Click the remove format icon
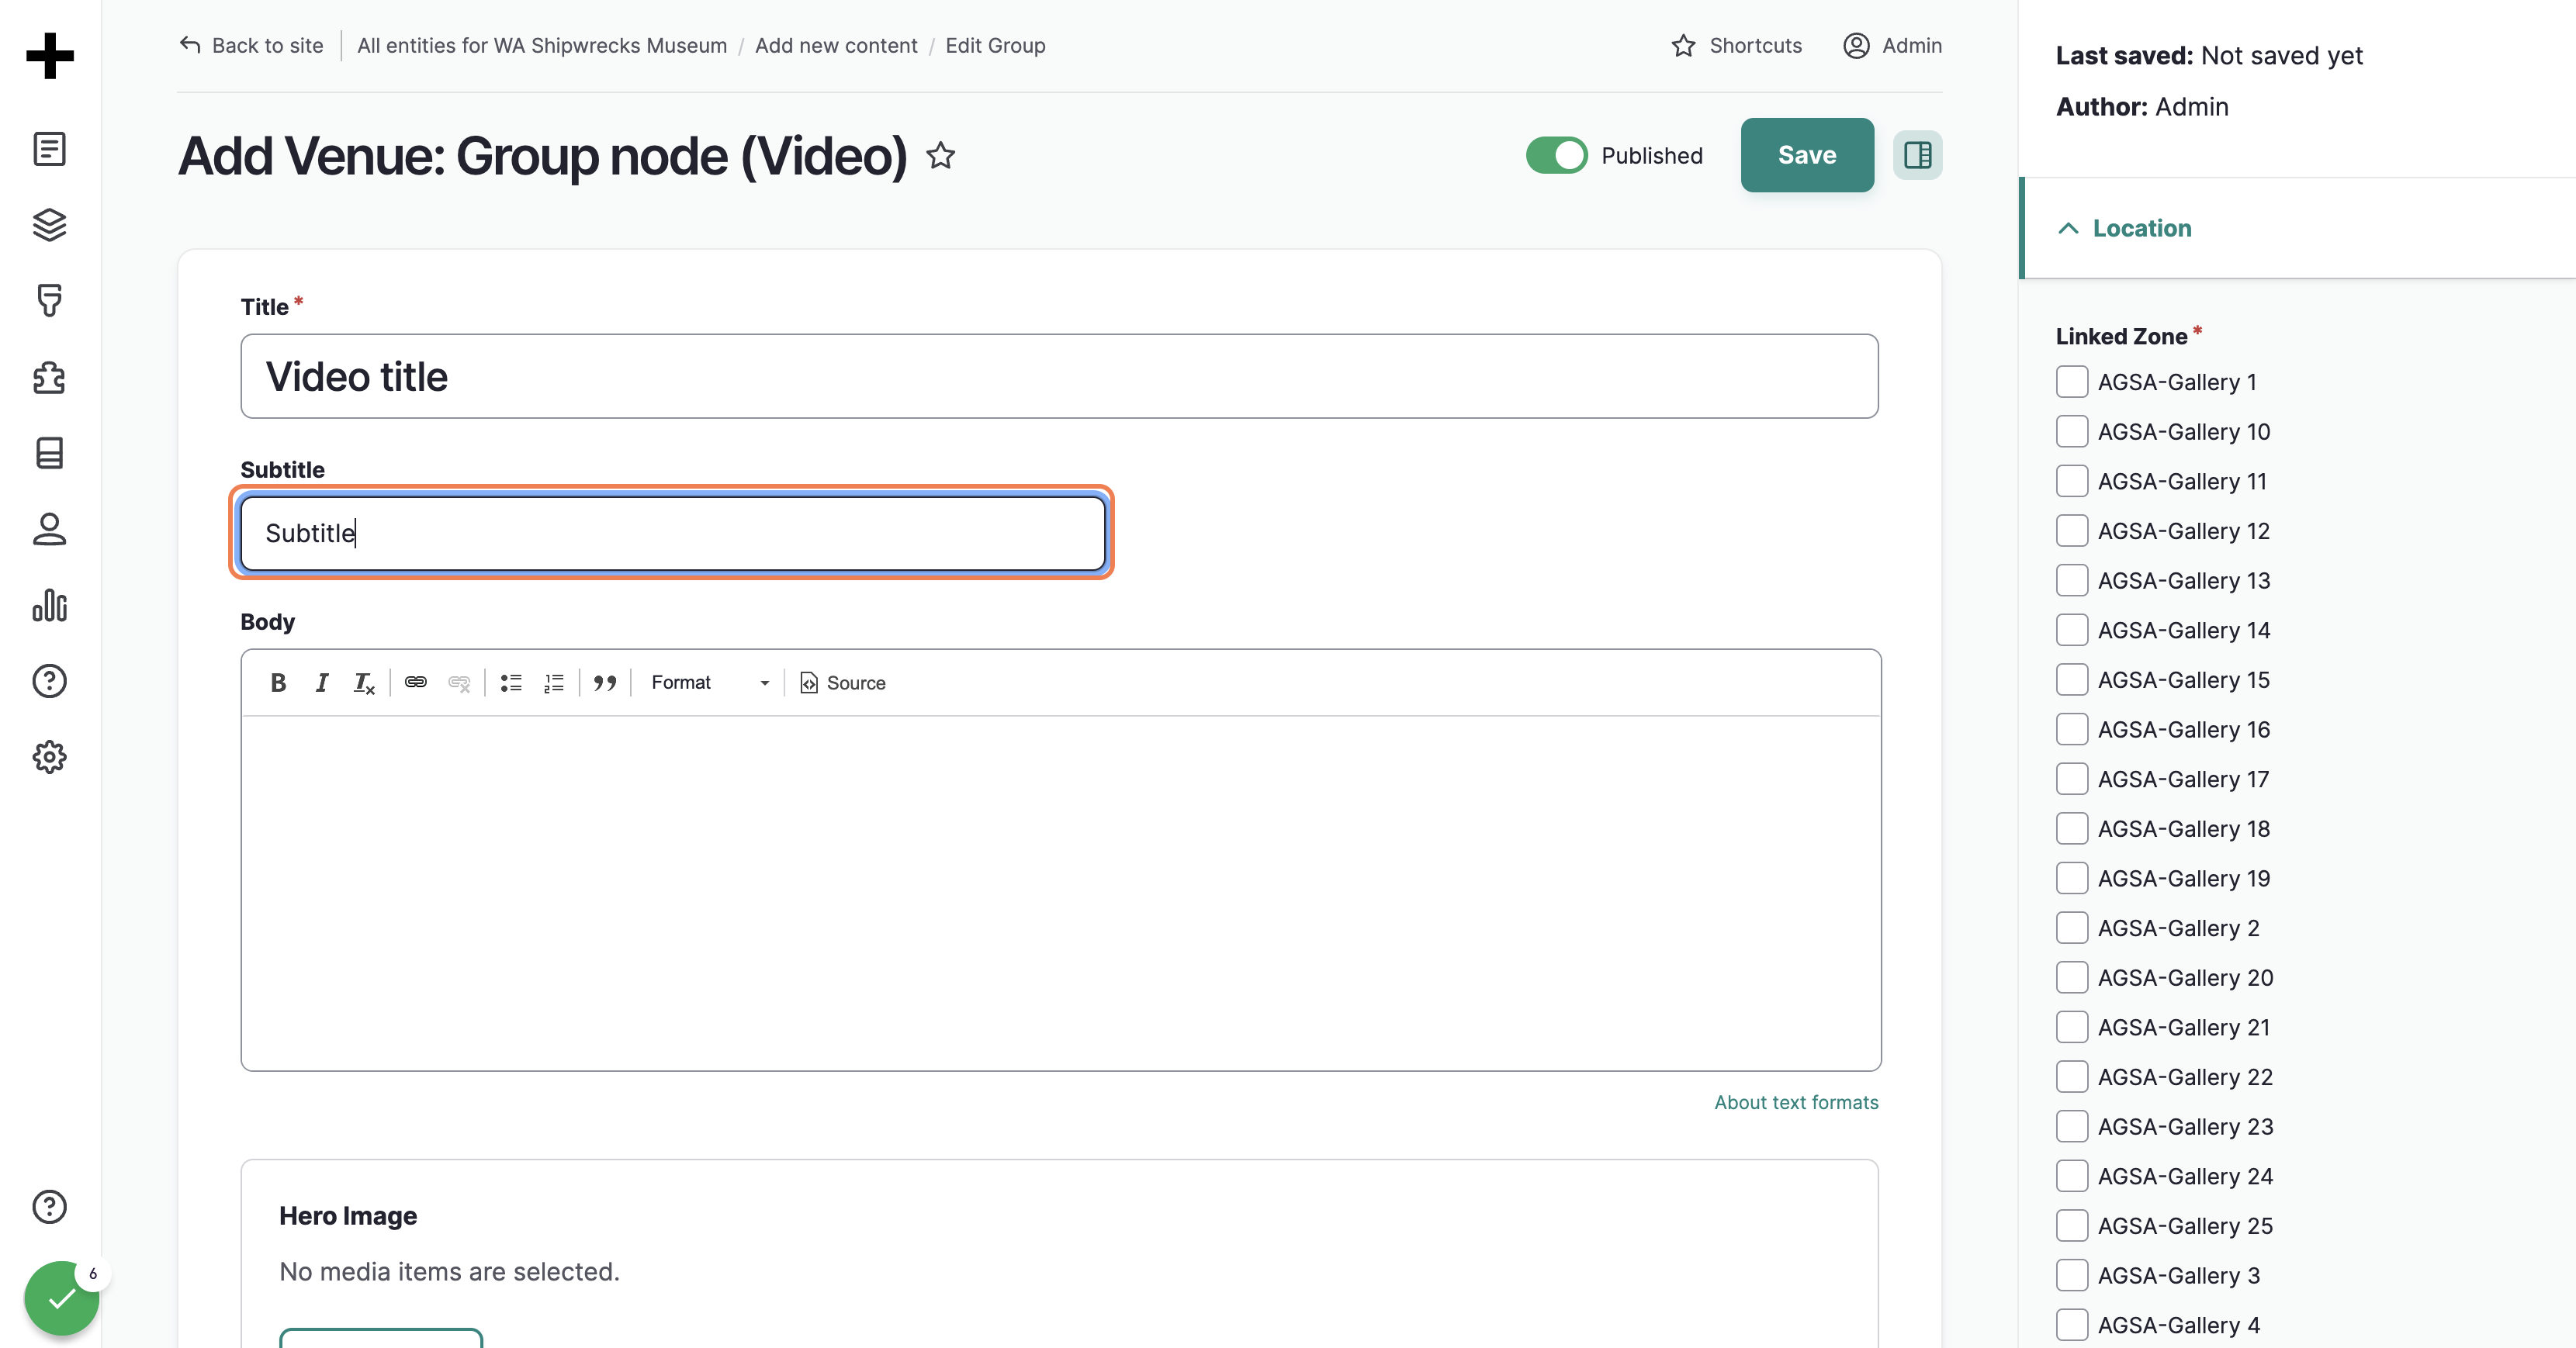 (x=364, y=683)
